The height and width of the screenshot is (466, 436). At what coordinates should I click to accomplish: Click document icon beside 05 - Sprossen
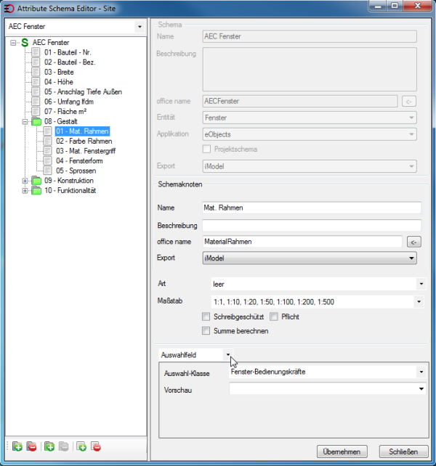click(48, 171)
